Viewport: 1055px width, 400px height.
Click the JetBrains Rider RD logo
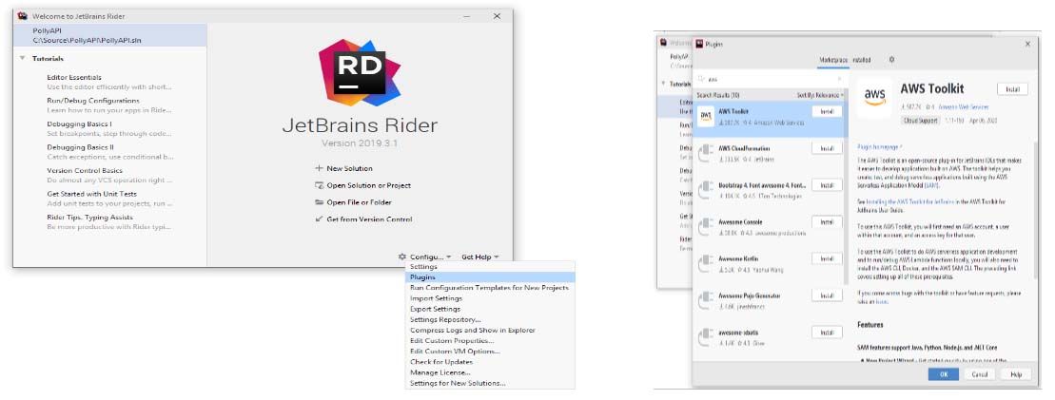[x=359, y=72]
